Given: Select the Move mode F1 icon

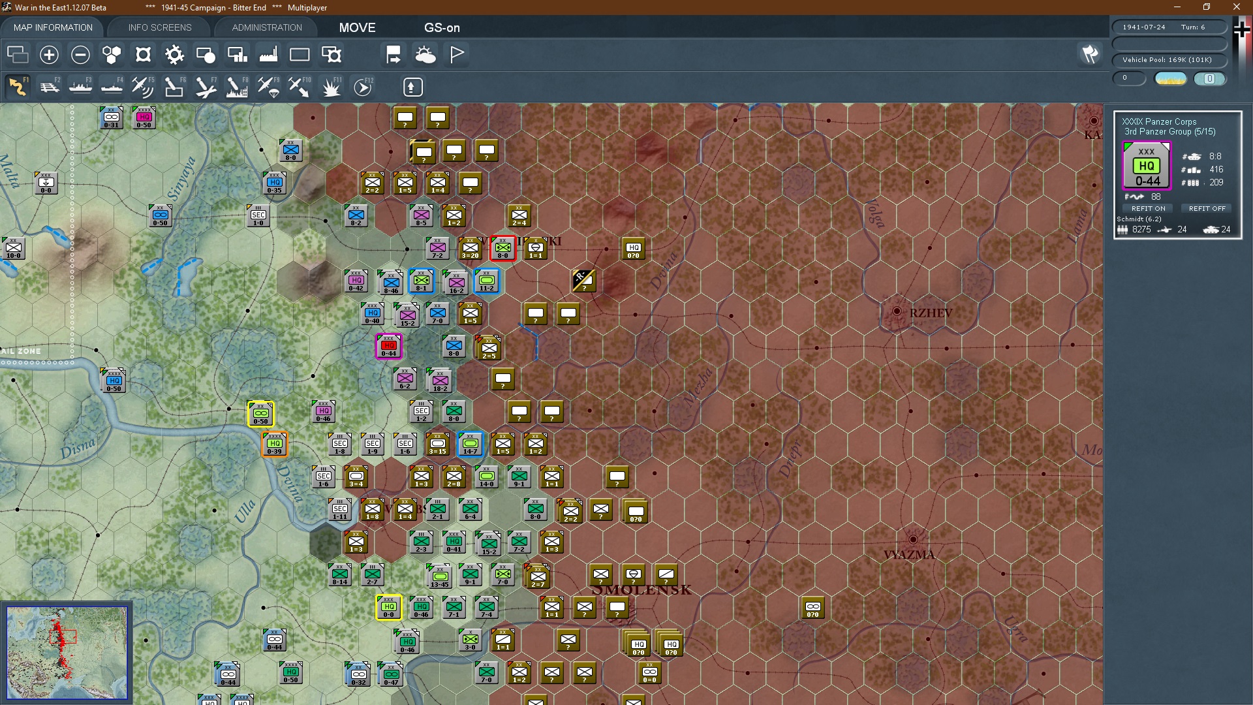Looking at the screenshot, I should [x=18, y=87].
